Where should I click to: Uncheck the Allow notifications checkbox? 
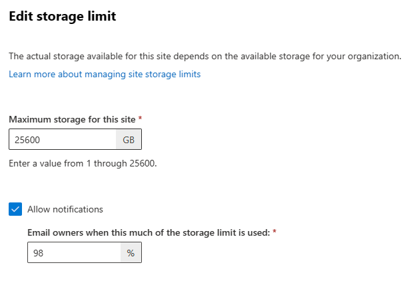coord(15,209)
